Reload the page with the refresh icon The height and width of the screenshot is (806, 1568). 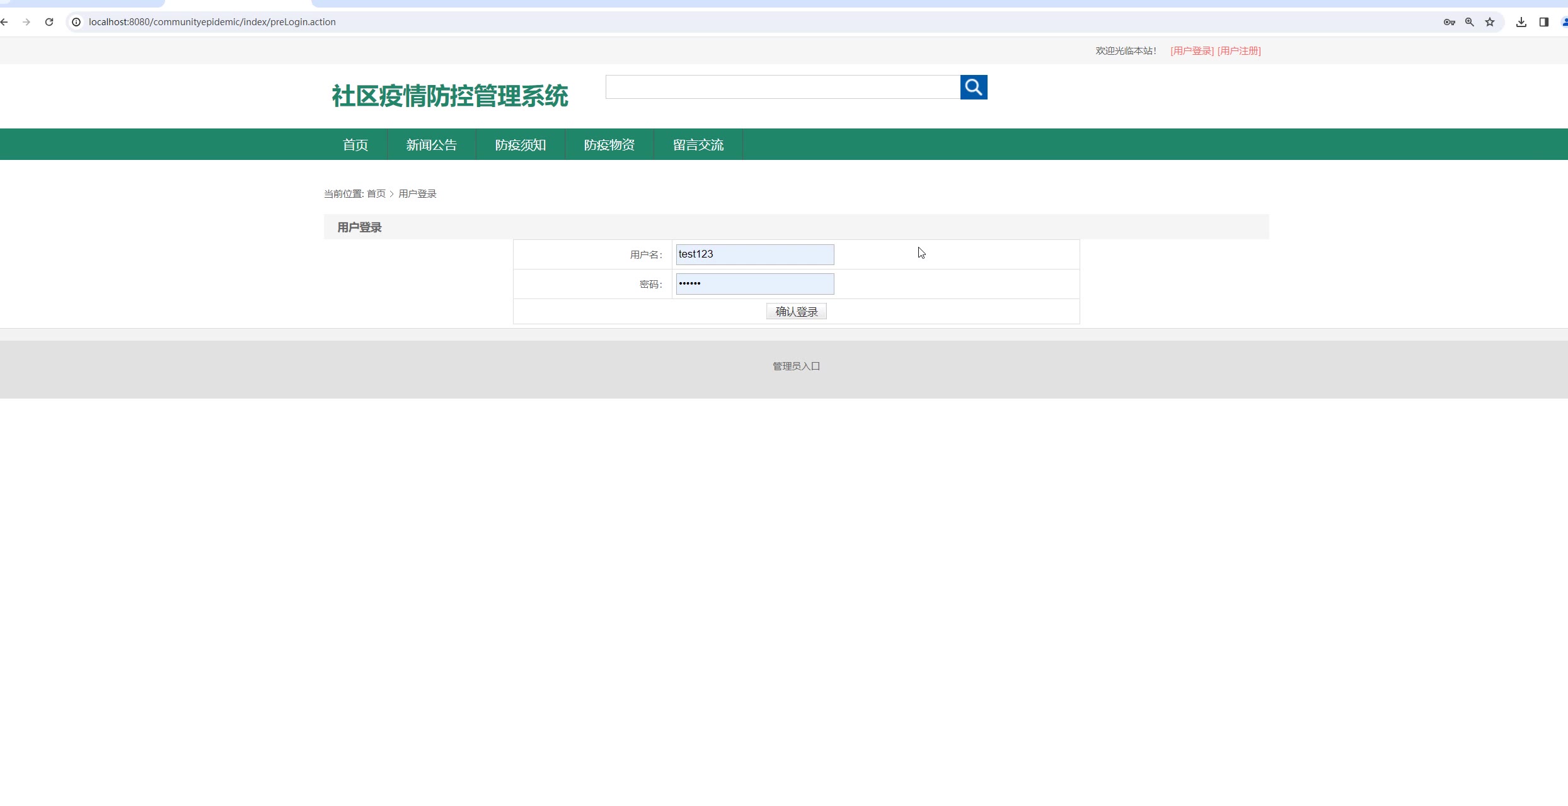pyautogui.click(x=49, y=22)
